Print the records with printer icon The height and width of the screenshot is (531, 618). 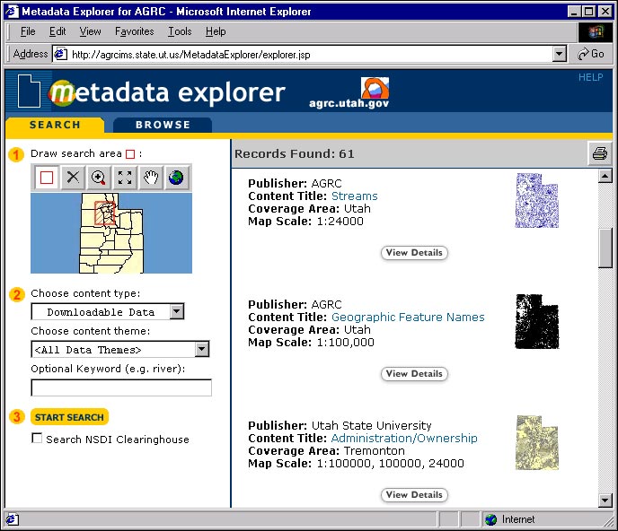[x=599, y=153]
